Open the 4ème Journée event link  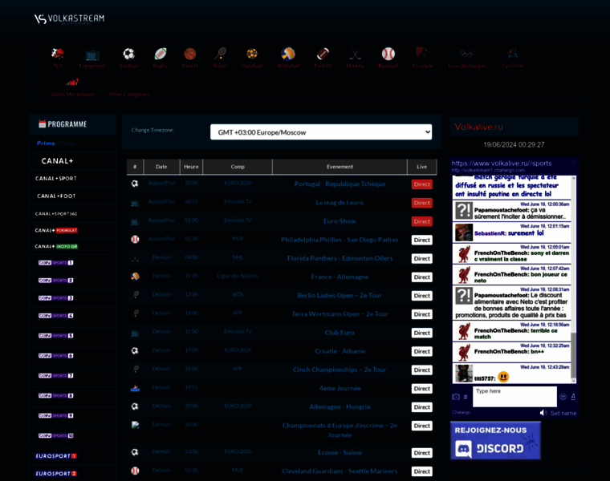point(340,388)
